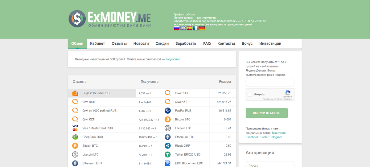Click the ExMoney.me logo
The image size is (370, 167).
(x=109, y=19)
